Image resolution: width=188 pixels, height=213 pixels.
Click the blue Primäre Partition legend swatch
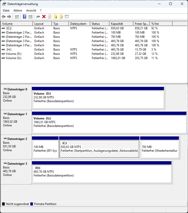32,204
